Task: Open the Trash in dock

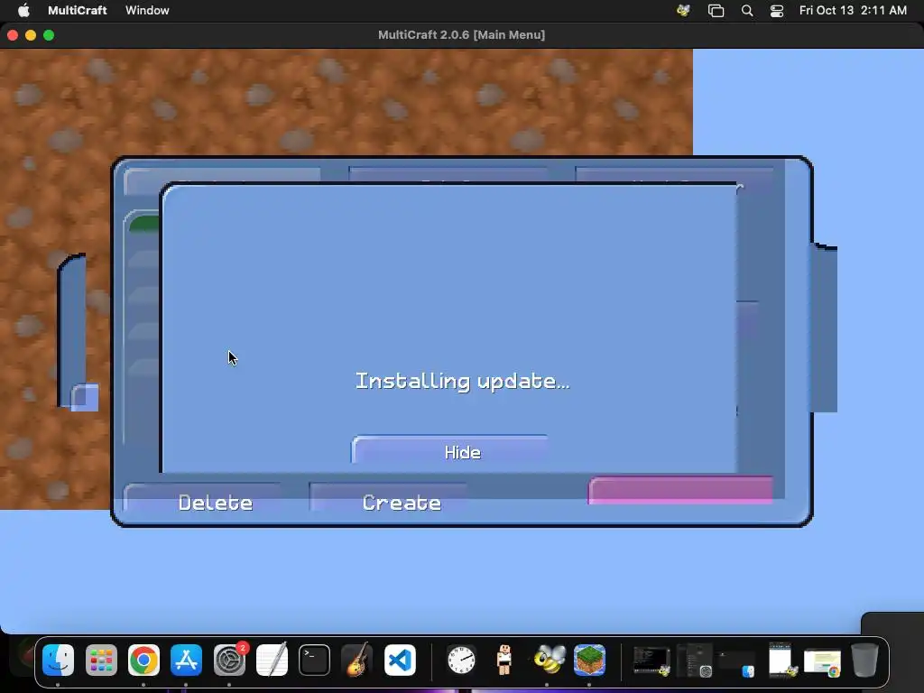Action: pyautogui.click(x=865, y=660)
